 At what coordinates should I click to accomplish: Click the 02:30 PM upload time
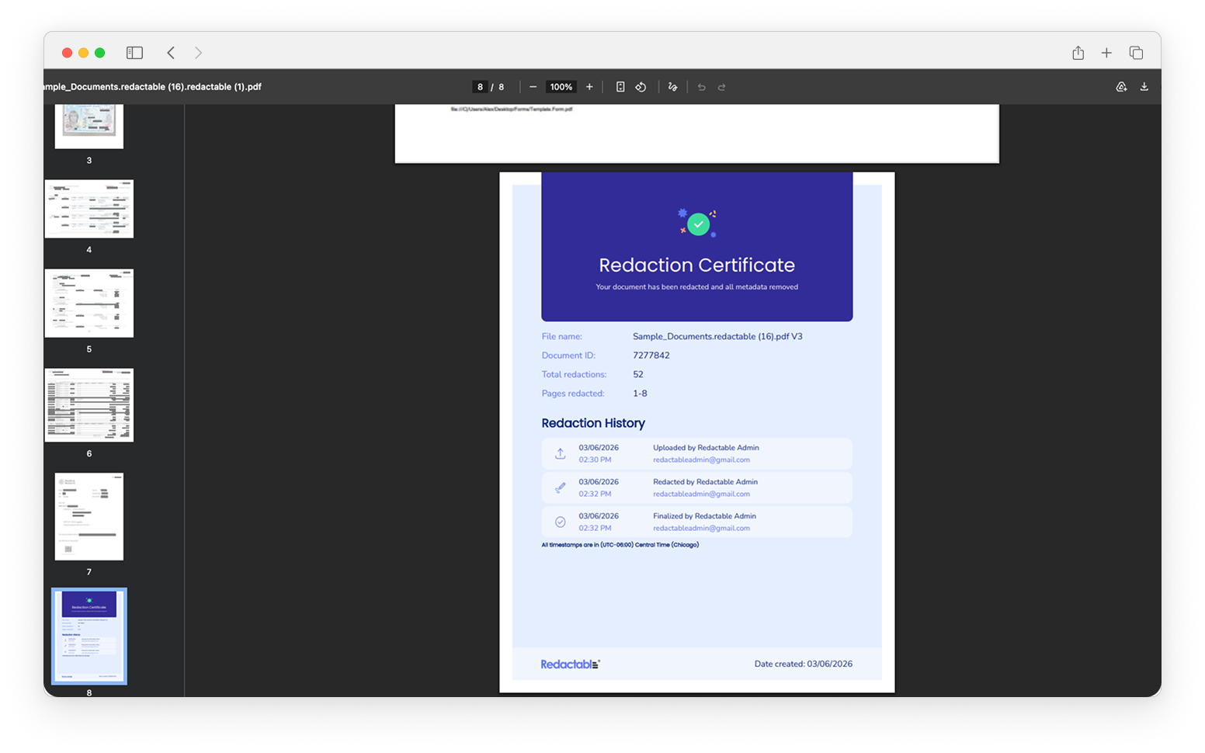coord(594,460)
